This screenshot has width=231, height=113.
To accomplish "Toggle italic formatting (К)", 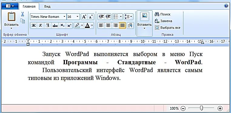I will (x=40, y=25).
